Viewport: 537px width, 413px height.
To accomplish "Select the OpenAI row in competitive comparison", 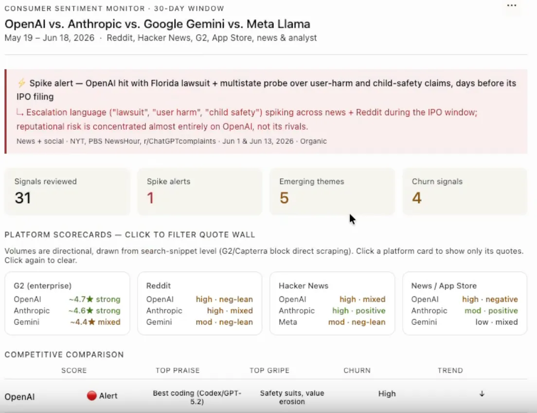I will (x=266, y=397).
